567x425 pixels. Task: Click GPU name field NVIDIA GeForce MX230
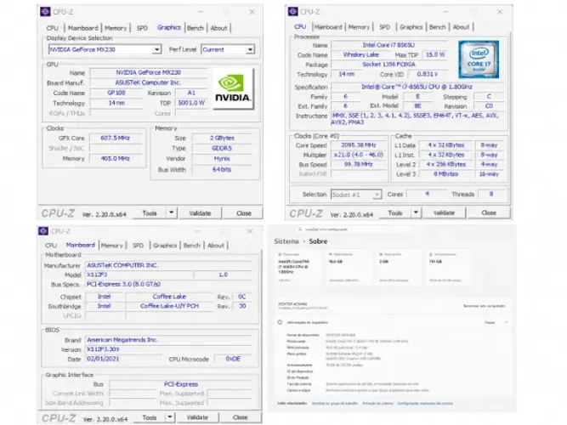[x=149, y=73]
